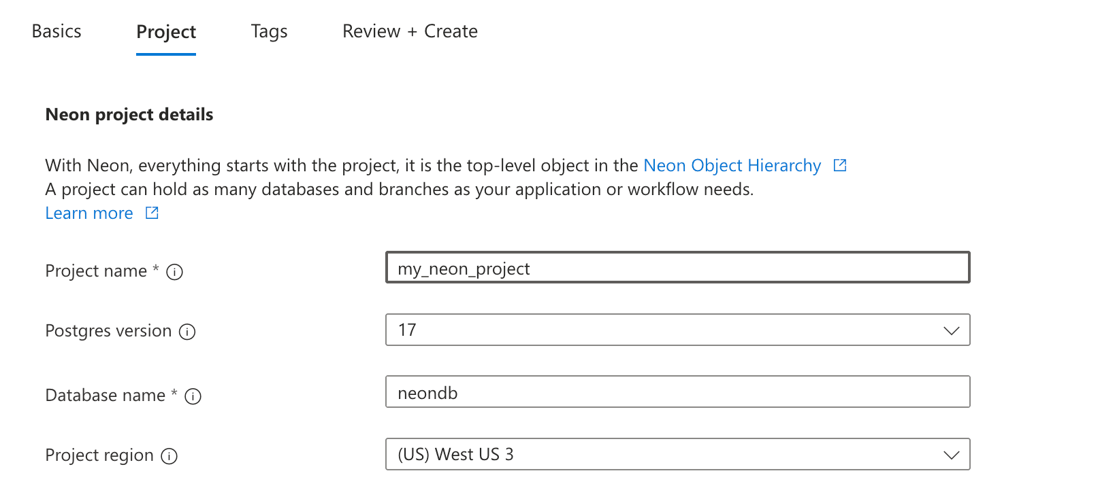Place cursor on the my_neon_project text
Screen dimensions: 1115x503
point(464,268)
